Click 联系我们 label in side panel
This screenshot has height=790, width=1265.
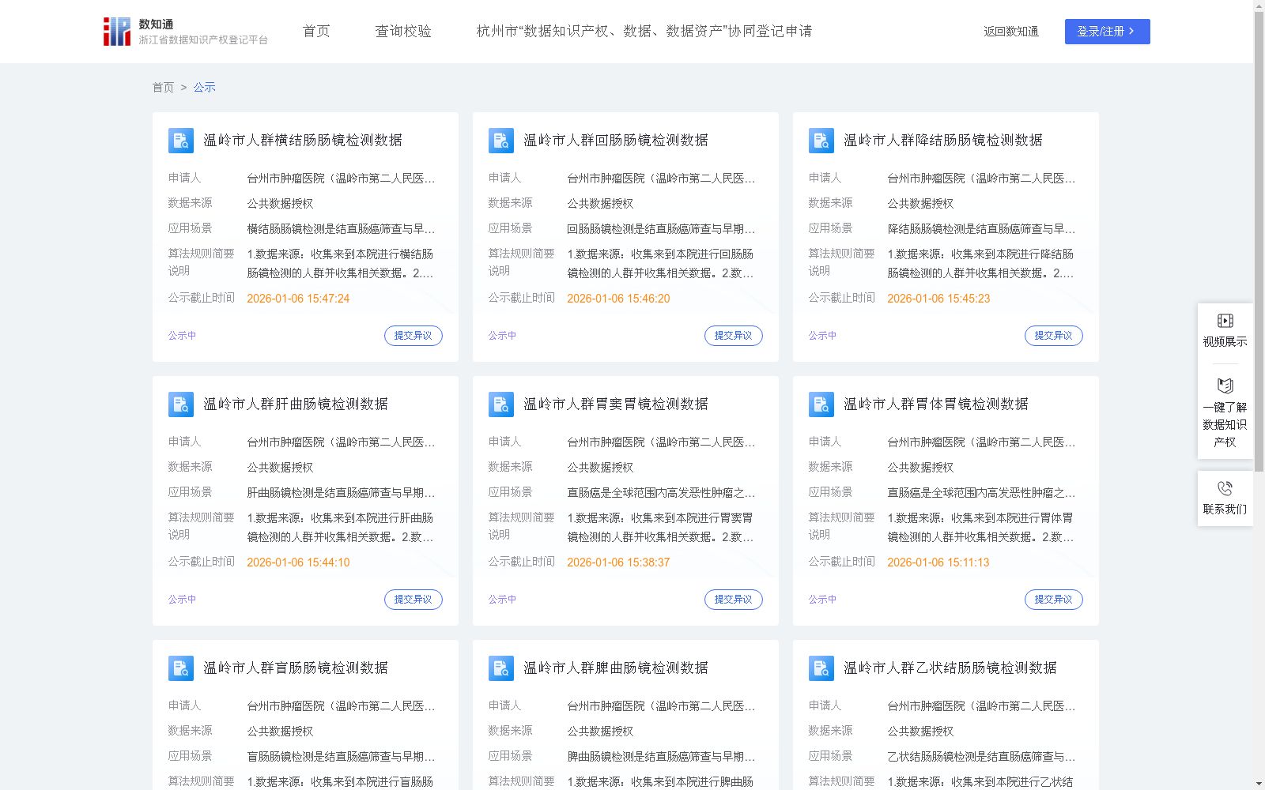1225,510
